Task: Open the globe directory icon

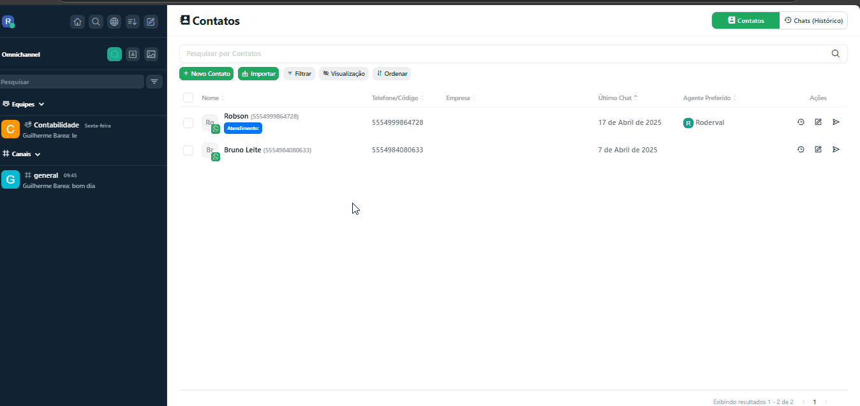Action: 114,22
